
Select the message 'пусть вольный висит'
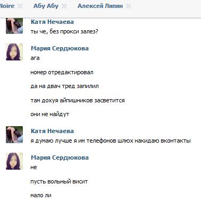tap(59, 181)
